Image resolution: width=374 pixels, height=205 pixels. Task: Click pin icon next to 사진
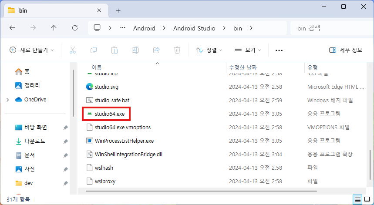65,169
